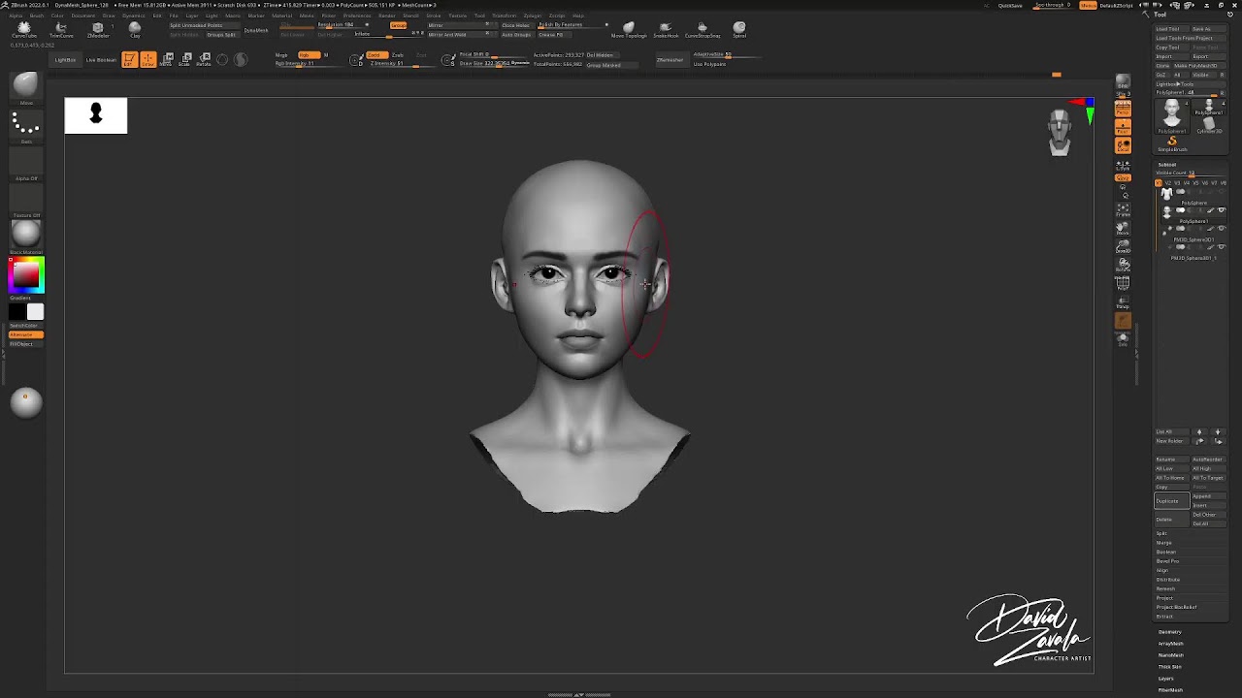Toggle visibility eye of PolySphere1 subtool
Viewport: 1242px width, 698px height.
click(1223, 210)
